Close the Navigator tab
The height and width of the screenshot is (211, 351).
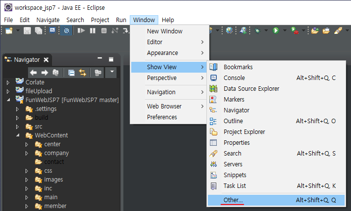pos(46,60)
